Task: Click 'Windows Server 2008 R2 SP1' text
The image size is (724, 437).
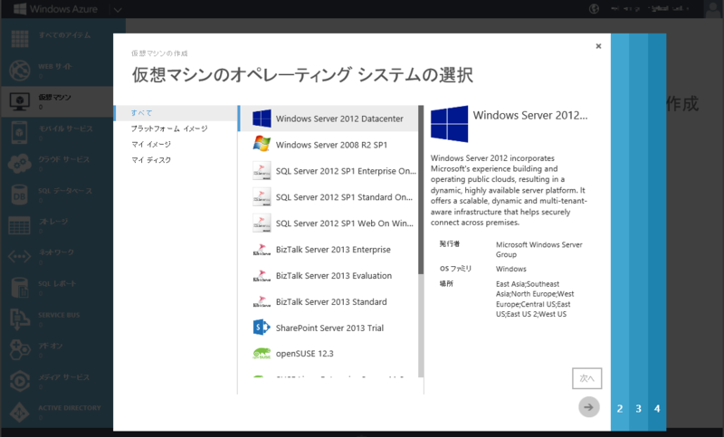Action: click(x=331, y=145)
